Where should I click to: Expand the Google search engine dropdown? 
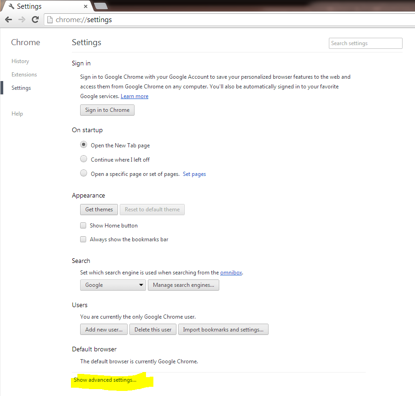[113, 285]
